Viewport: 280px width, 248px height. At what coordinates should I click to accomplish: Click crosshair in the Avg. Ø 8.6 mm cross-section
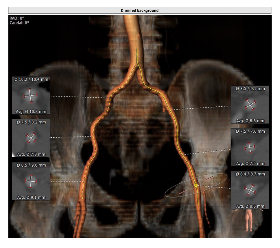(x=250, y=190)
